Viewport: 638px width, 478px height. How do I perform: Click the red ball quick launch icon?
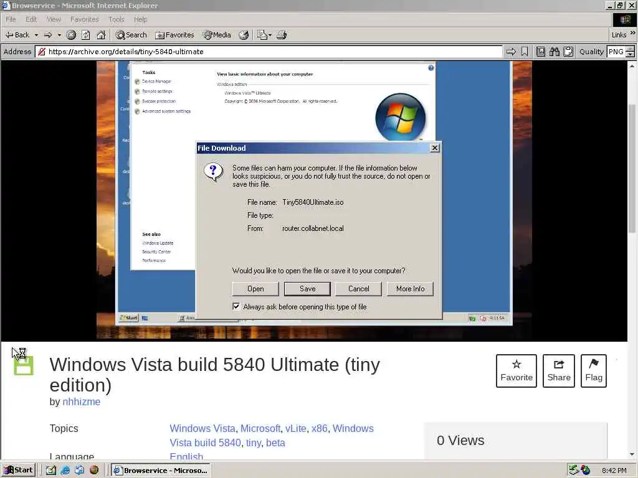[94, 470]
